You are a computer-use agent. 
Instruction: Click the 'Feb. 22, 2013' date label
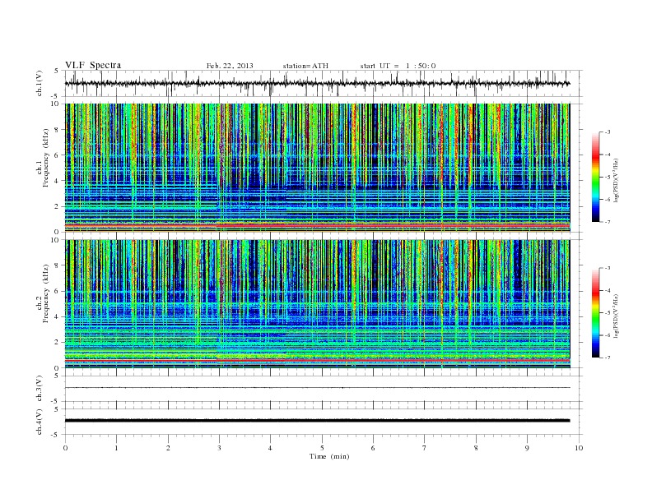point(230,66)
